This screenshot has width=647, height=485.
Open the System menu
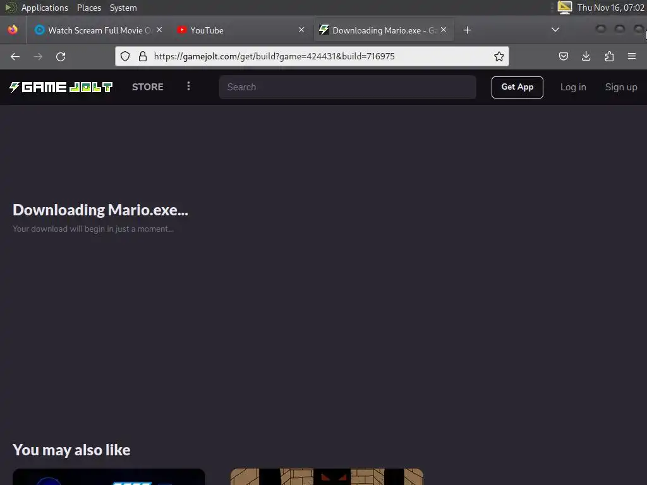(x=123, y=8)
